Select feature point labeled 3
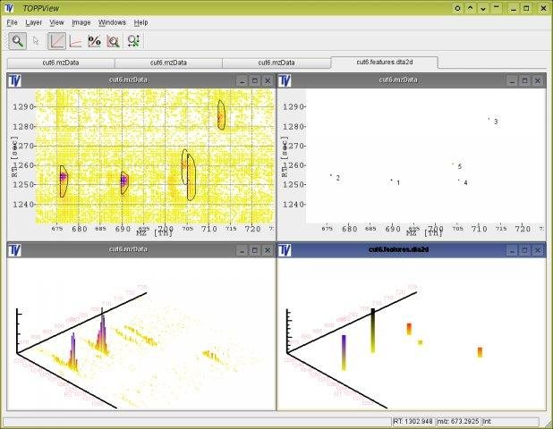The height and width of the screenshot is (429, 553). click(489, 119)
